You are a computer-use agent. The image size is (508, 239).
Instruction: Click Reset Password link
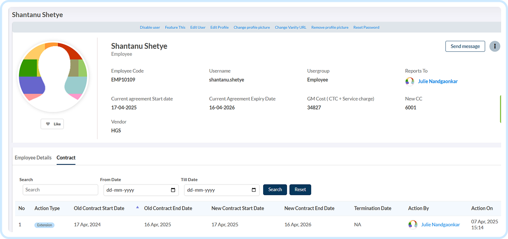point(366,27)
